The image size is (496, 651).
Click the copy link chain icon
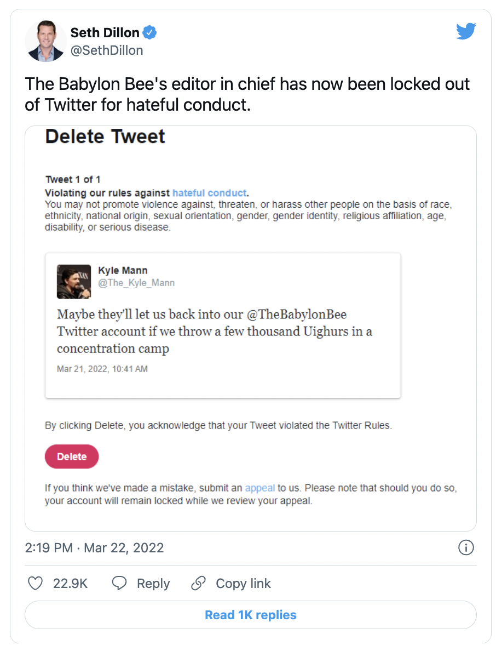pyautogui.click(x=198, y=583)
